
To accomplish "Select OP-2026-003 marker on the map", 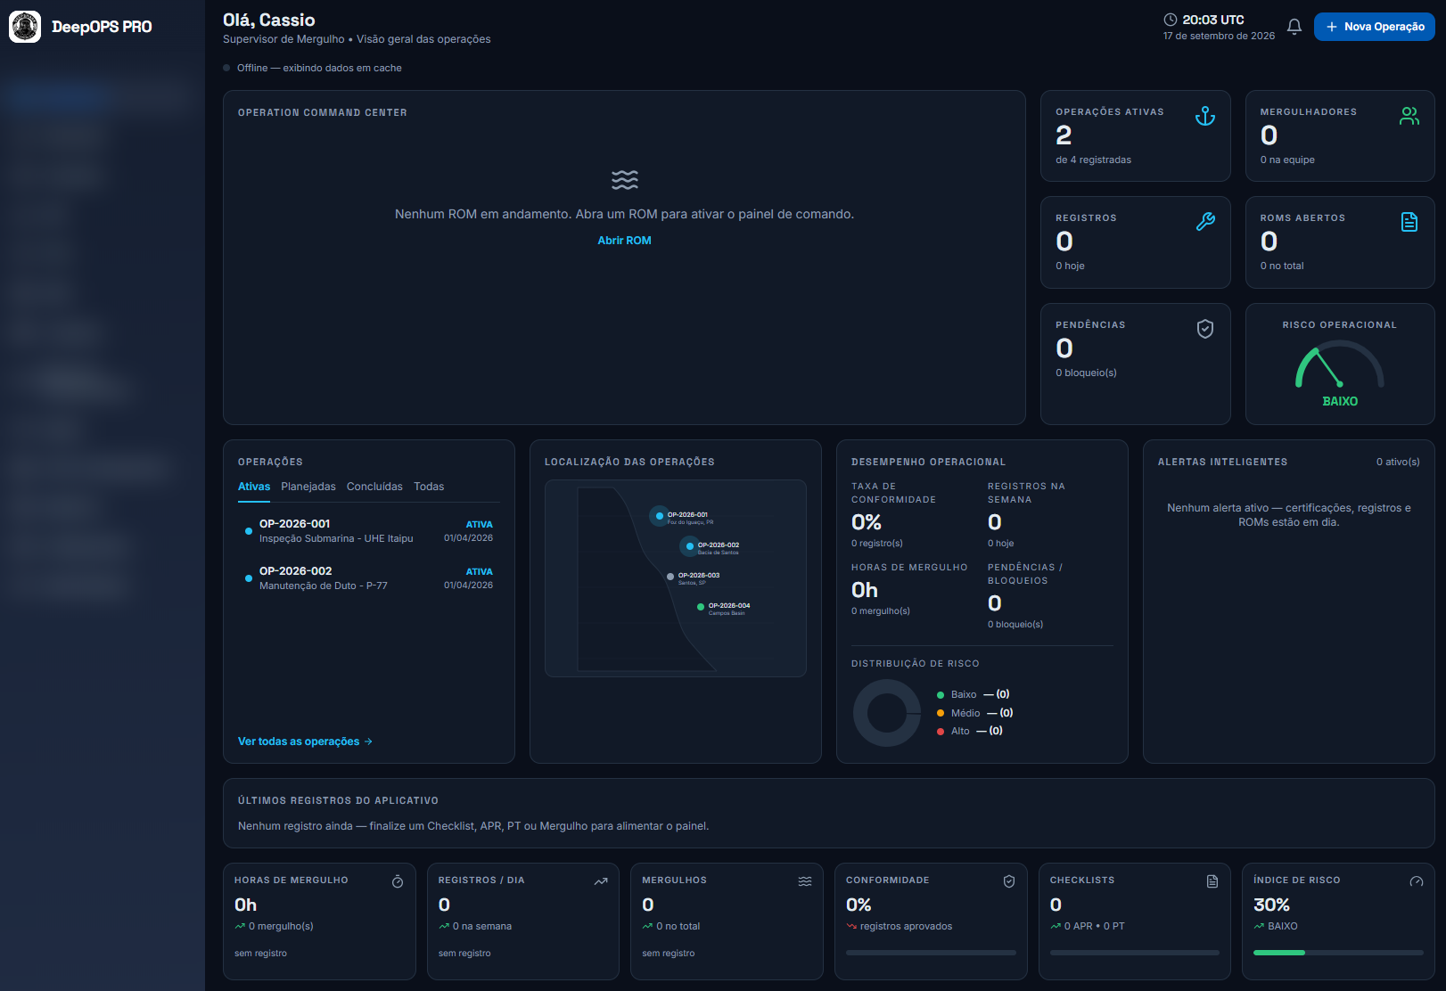I will (x=670, y=577).
